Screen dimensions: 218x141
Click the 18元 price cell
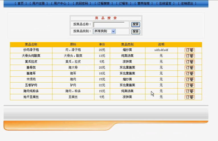pyautogui.click(x=102, y=73)
